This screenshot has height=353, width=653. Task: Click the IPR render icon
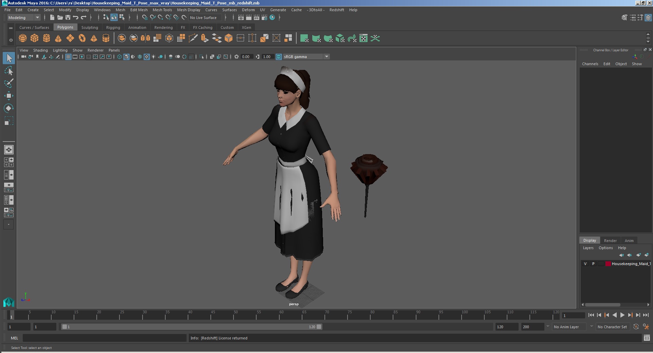tap(257, 18)
